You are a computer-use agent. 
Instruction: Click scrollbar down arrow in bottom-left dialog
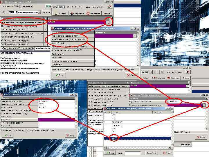[76, 127]
